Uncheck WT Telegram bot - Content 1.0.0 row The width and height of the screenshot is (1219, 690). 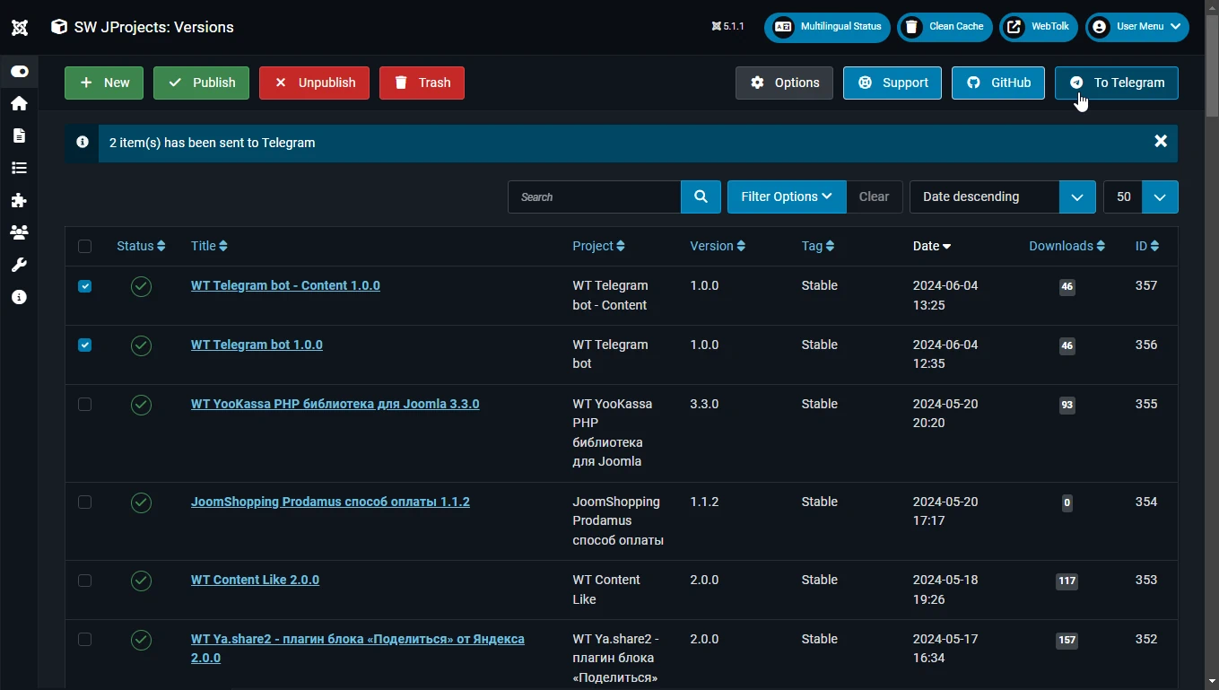pyautogui.click(x=84, y=286)
